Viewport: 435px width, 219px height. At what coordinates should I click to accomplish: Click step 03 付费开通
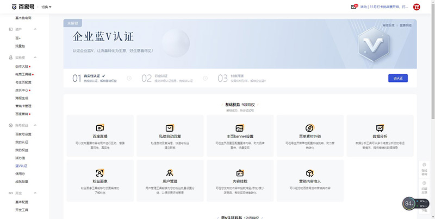[x=242, y=78]
